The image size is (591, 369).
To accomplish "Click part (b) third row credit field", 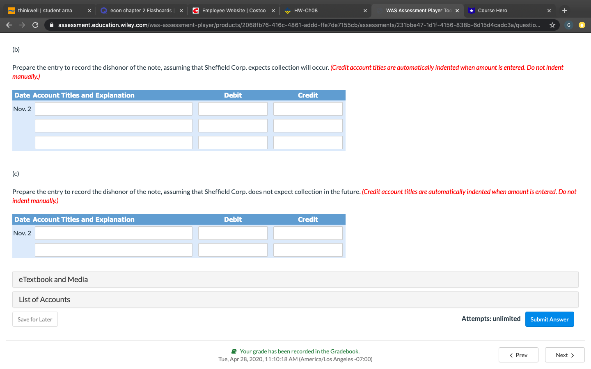I will point(308,143).
